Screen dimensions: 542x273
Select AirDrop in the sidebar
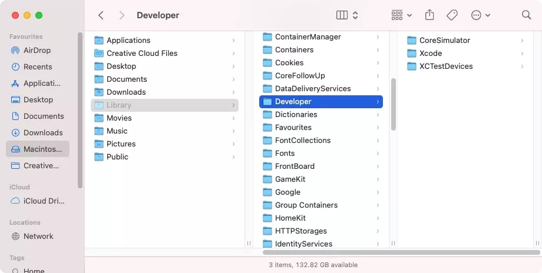(37, 50)
